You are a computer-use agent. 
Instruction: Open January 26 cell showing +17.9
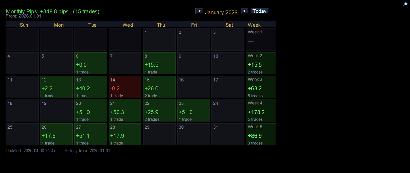click(56, 134)
